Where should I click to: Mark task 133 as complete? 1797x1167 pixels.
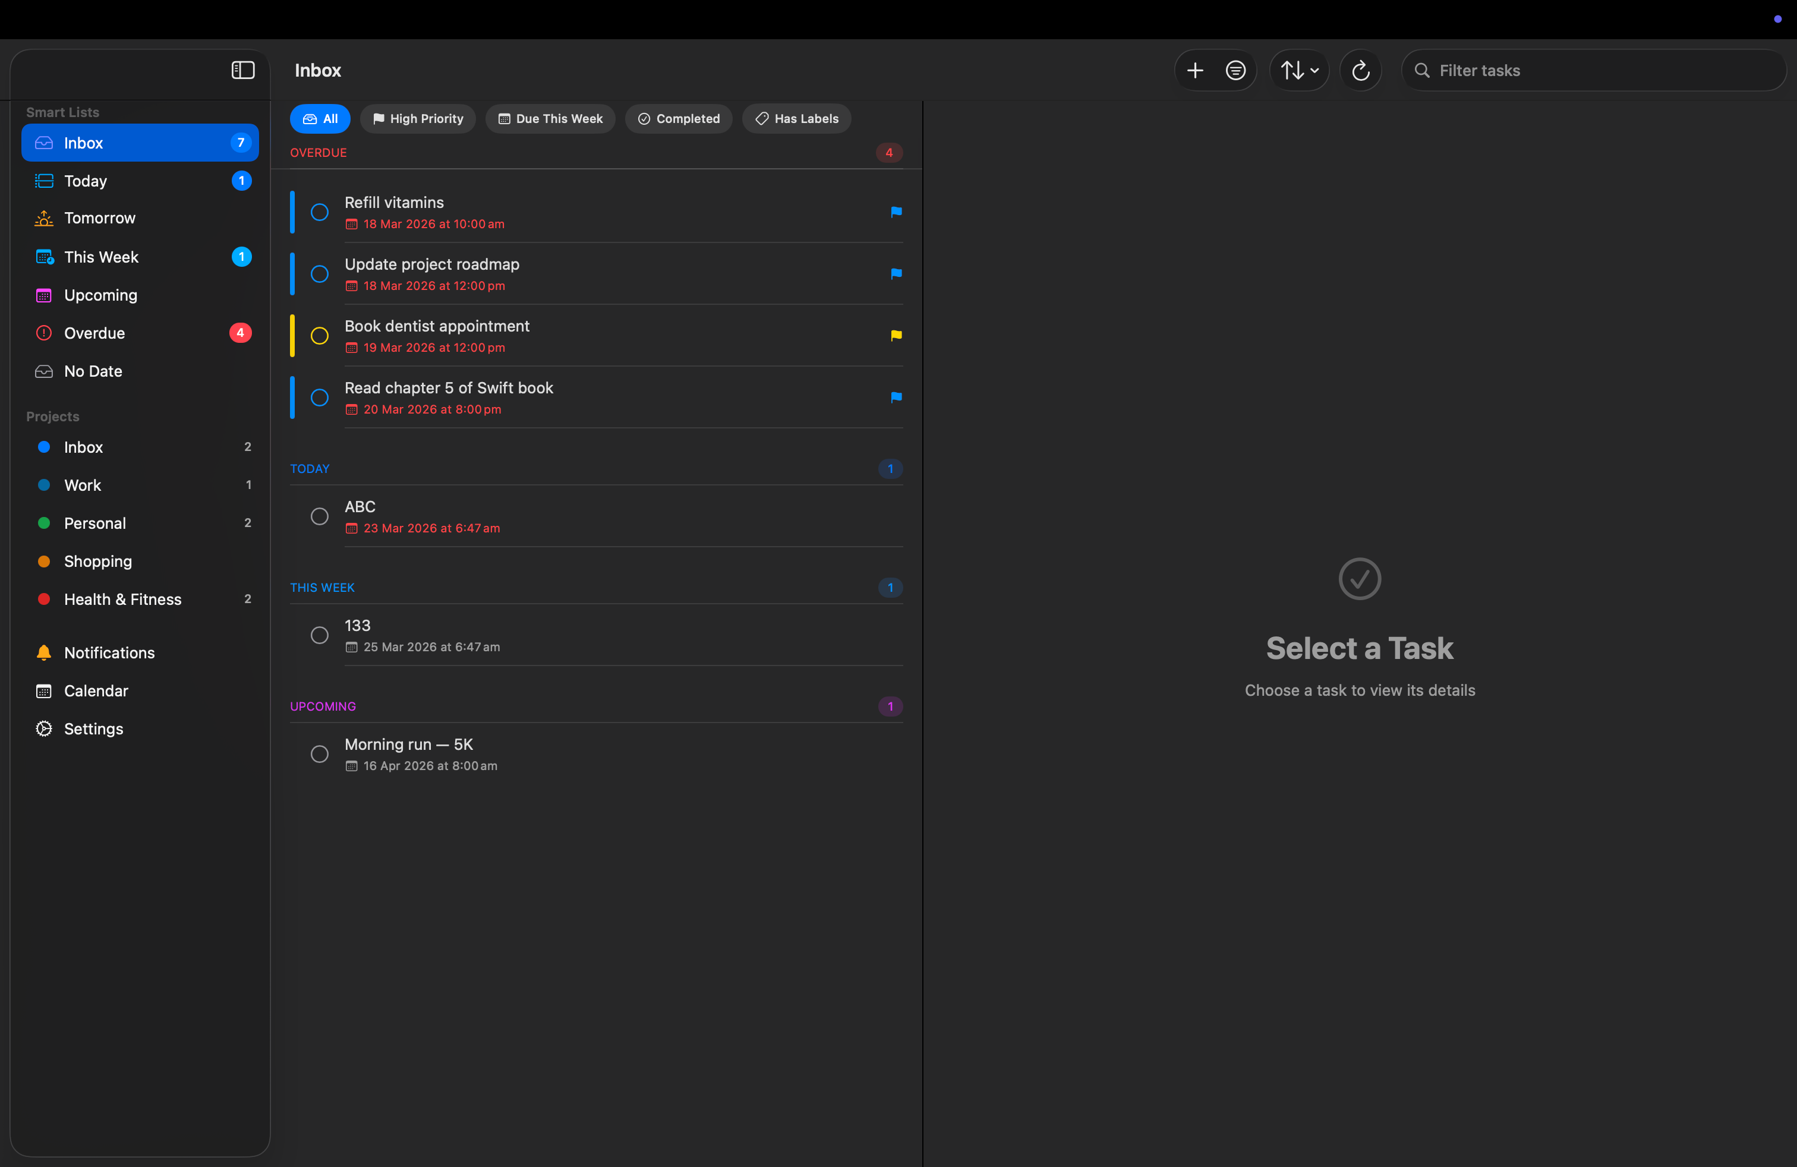pyautogui.click(x=319, y=635)
